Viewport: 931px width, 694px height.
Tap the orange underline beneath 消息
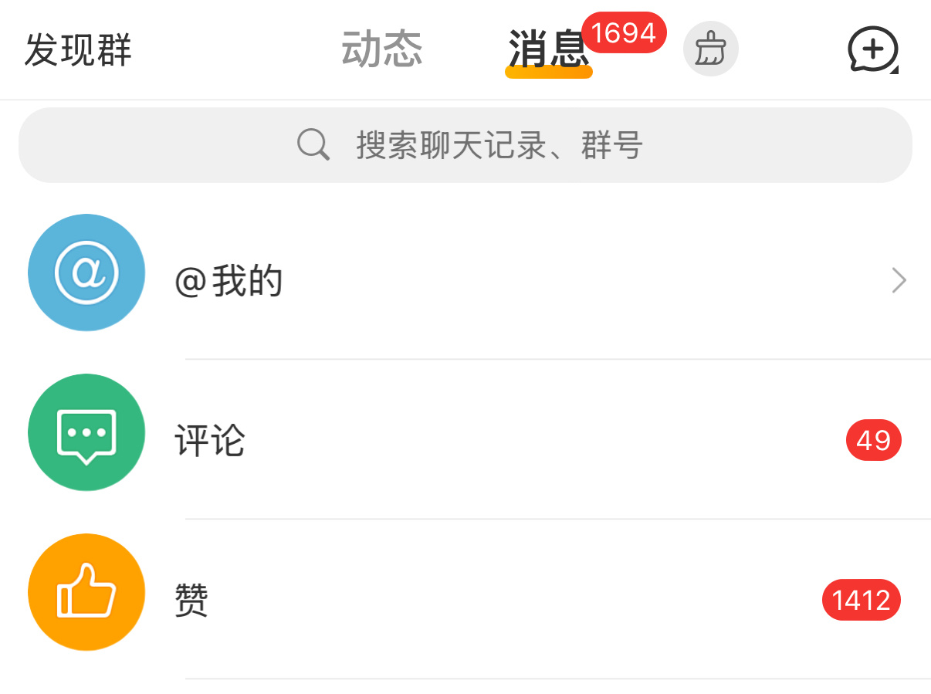(548, 72)
